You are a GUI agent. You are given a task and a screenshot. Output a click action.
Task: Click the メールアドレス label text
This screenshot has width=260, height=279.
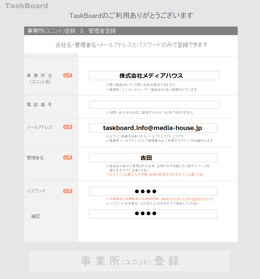tap(40, 127)
